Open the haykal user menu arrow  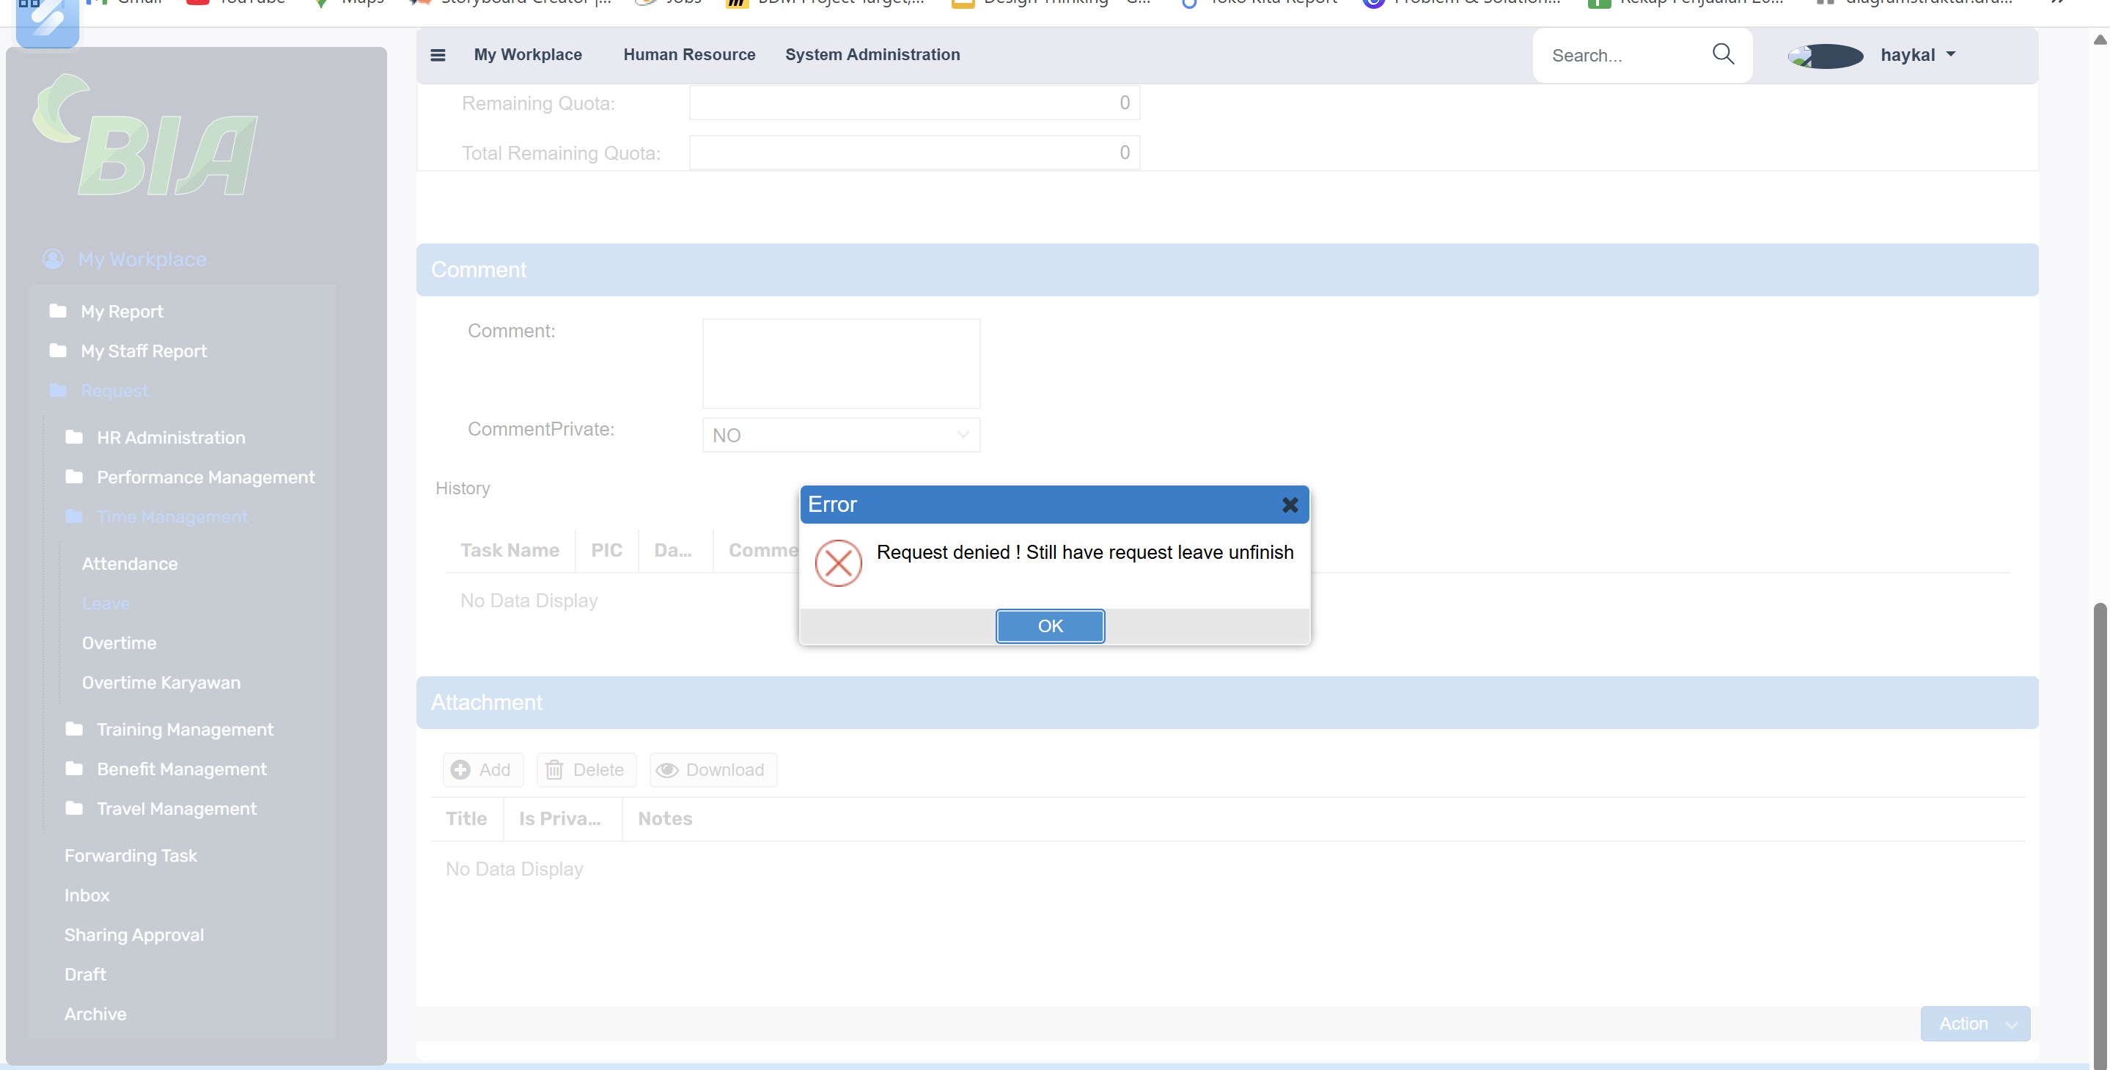pos(1950,54)
